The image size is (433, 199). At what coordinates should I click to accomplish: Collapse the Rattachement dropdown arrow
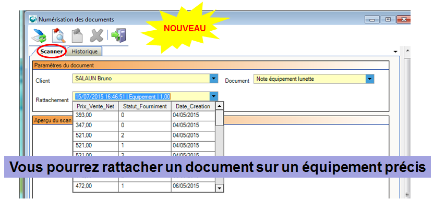(213, 96)
